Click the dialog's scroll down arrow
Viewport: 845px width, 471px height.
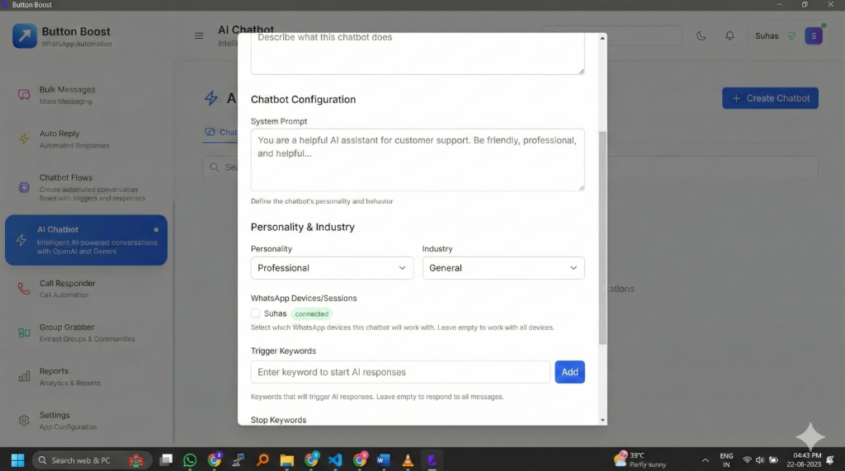[602, 420]
